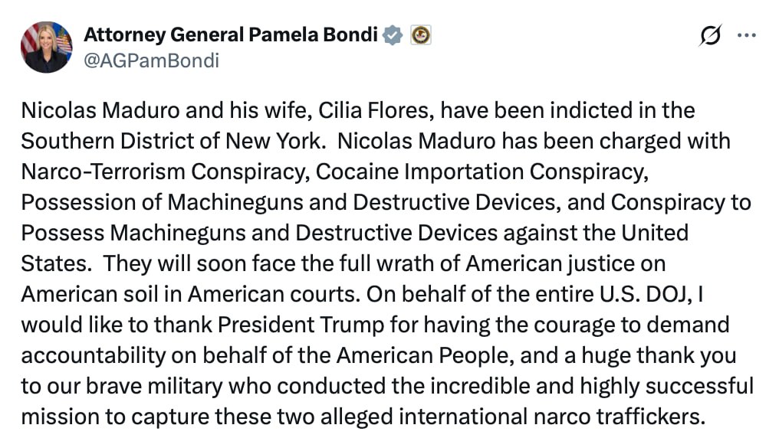Open the three-dot more options menu

point(747,35)
